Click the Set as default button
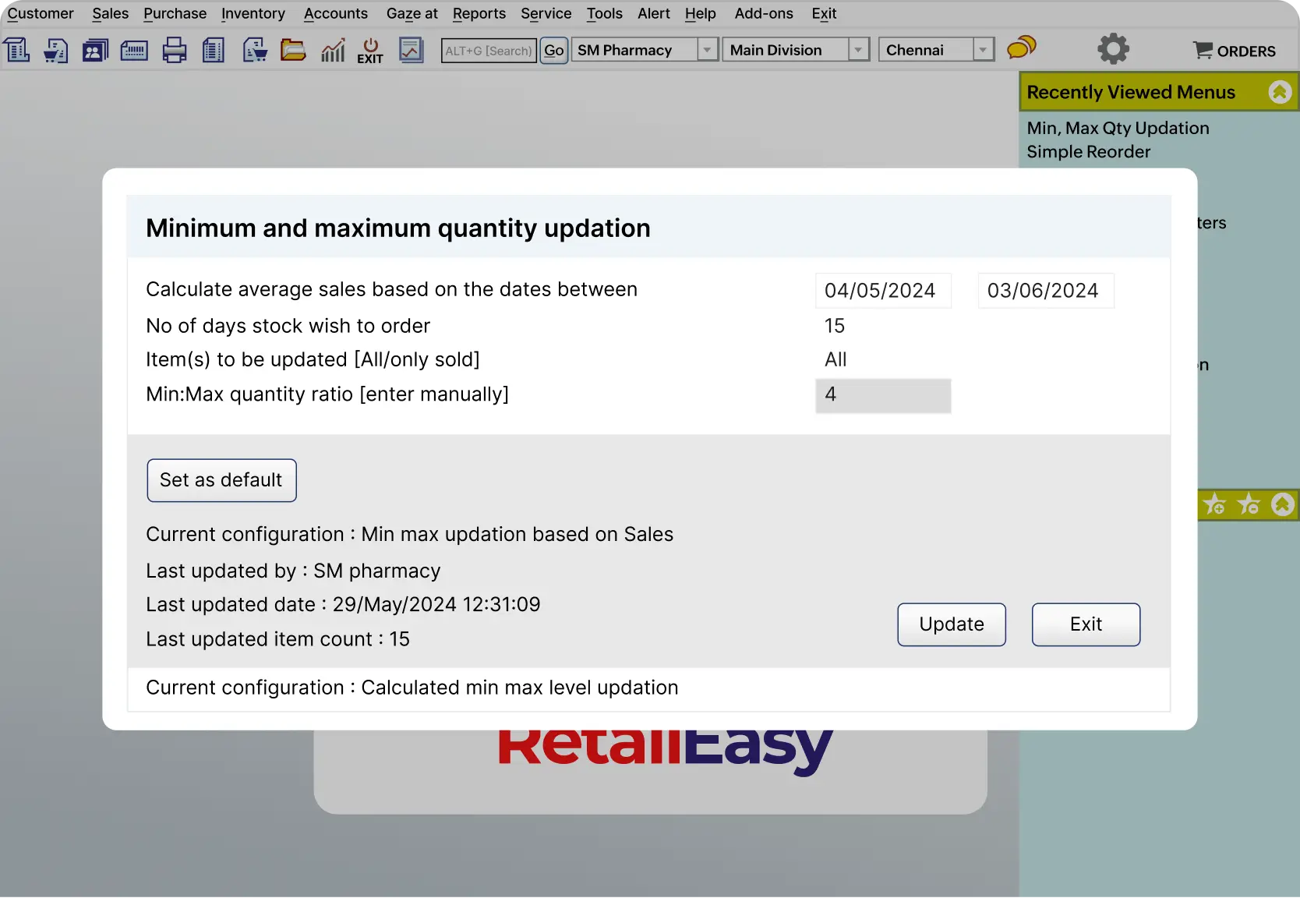1300x898 pixels. tap(221, 480)
